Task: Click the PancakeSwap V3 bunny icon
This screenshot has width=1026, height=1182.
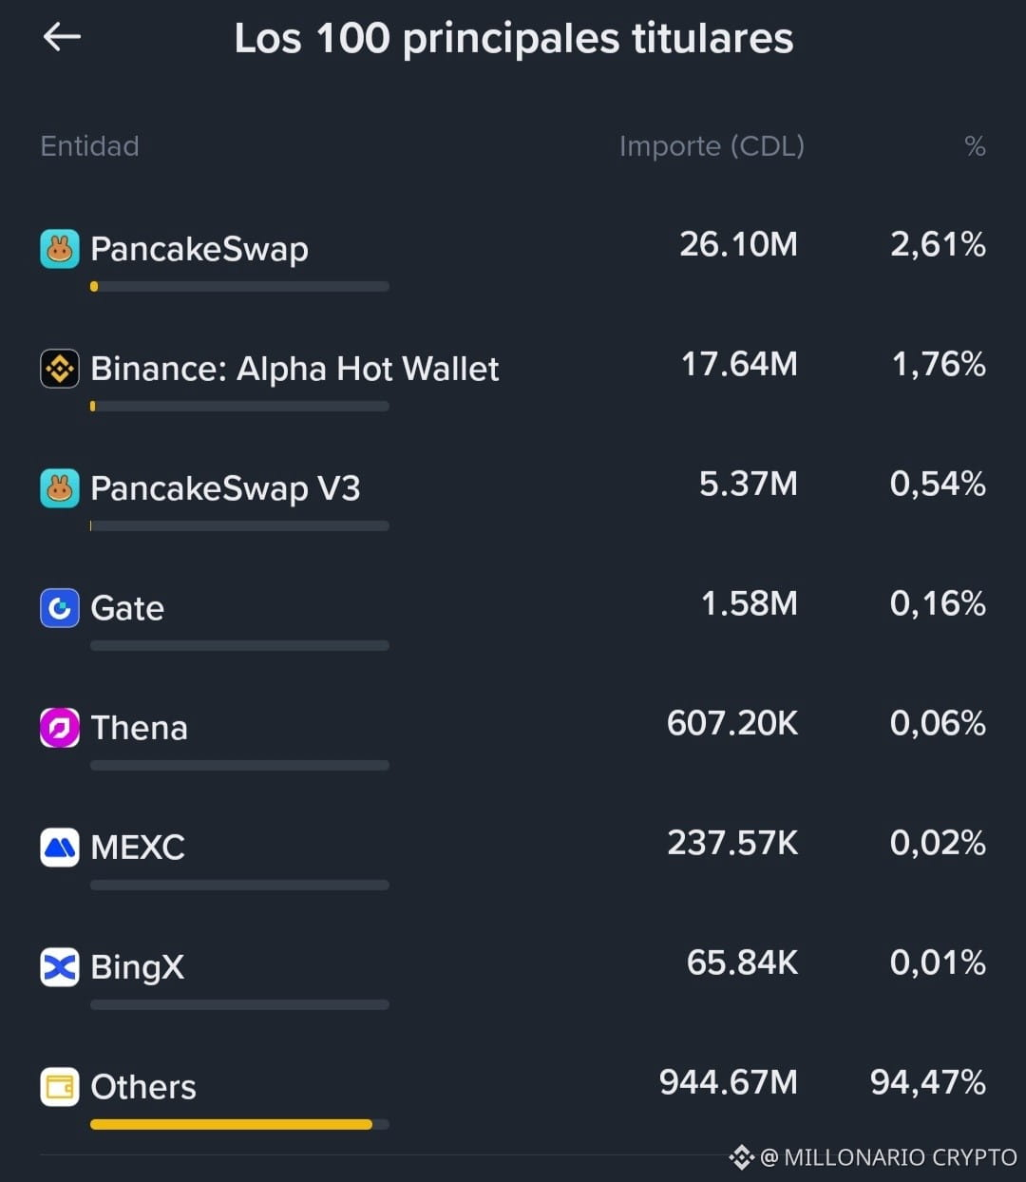Action: pyautogui.click(x=60, y=488)
